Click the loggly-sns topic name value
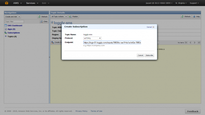 (88, 35)
